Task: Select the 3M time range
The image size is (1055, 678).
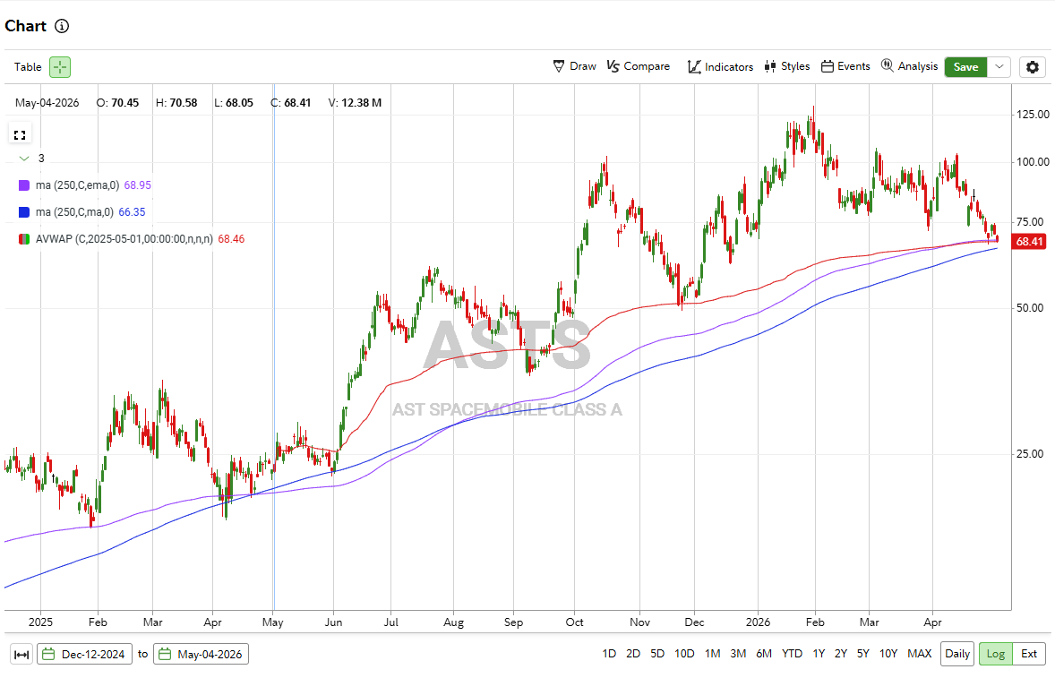Action: (738, 654)
